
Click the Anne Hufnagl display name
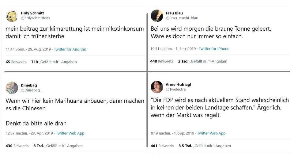pyautogui.click(x=179, y=84)
